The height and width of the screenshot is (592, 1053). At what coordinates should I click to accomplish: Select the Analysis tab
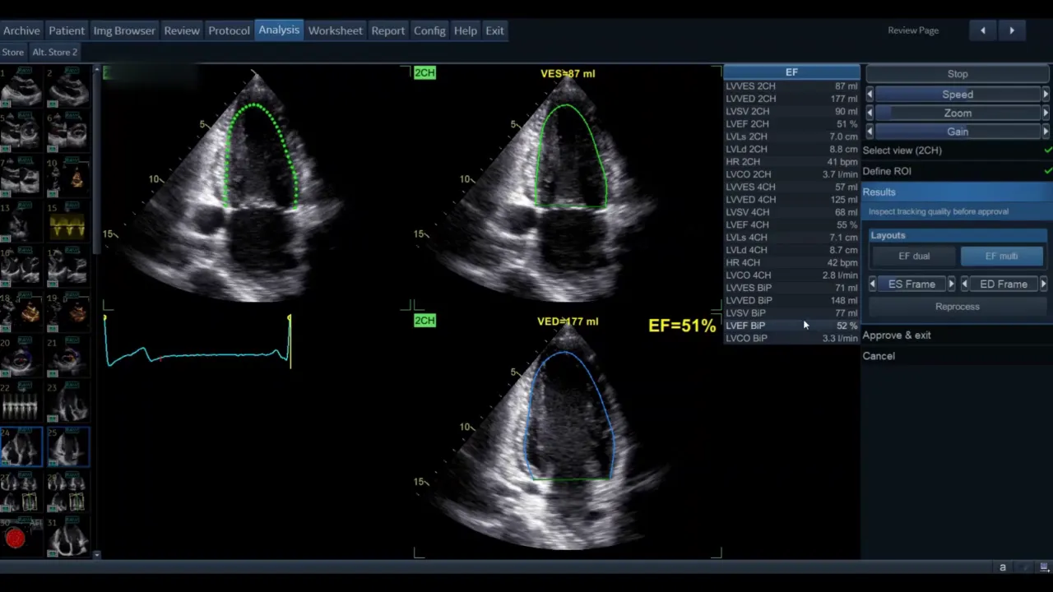coord(279,30)
